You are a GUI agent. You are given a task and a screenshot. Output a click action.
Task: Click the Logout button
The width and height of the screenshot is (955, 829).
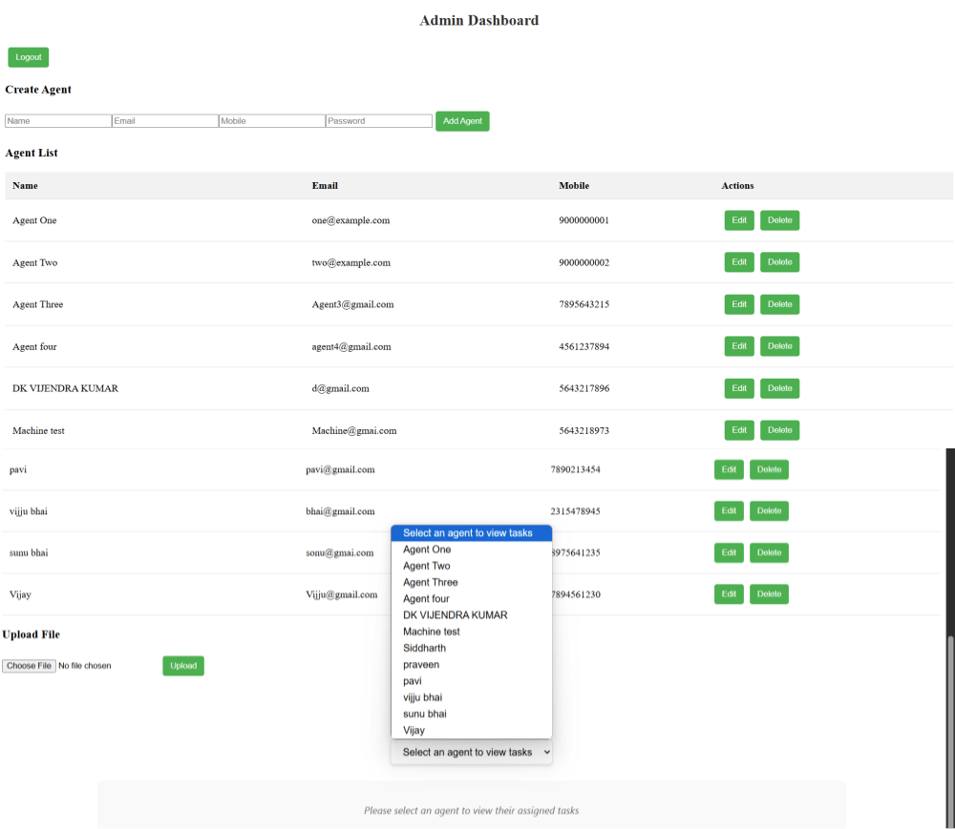[x=28, y=57]
